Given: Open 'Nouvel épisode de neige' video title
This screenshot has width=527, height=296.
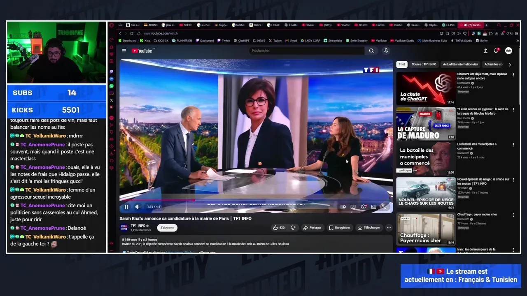Looking at the screenshot, I should [x=483, y=181].
